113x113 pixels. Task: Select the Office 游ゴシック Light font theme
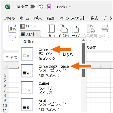(x=50, y=54)
